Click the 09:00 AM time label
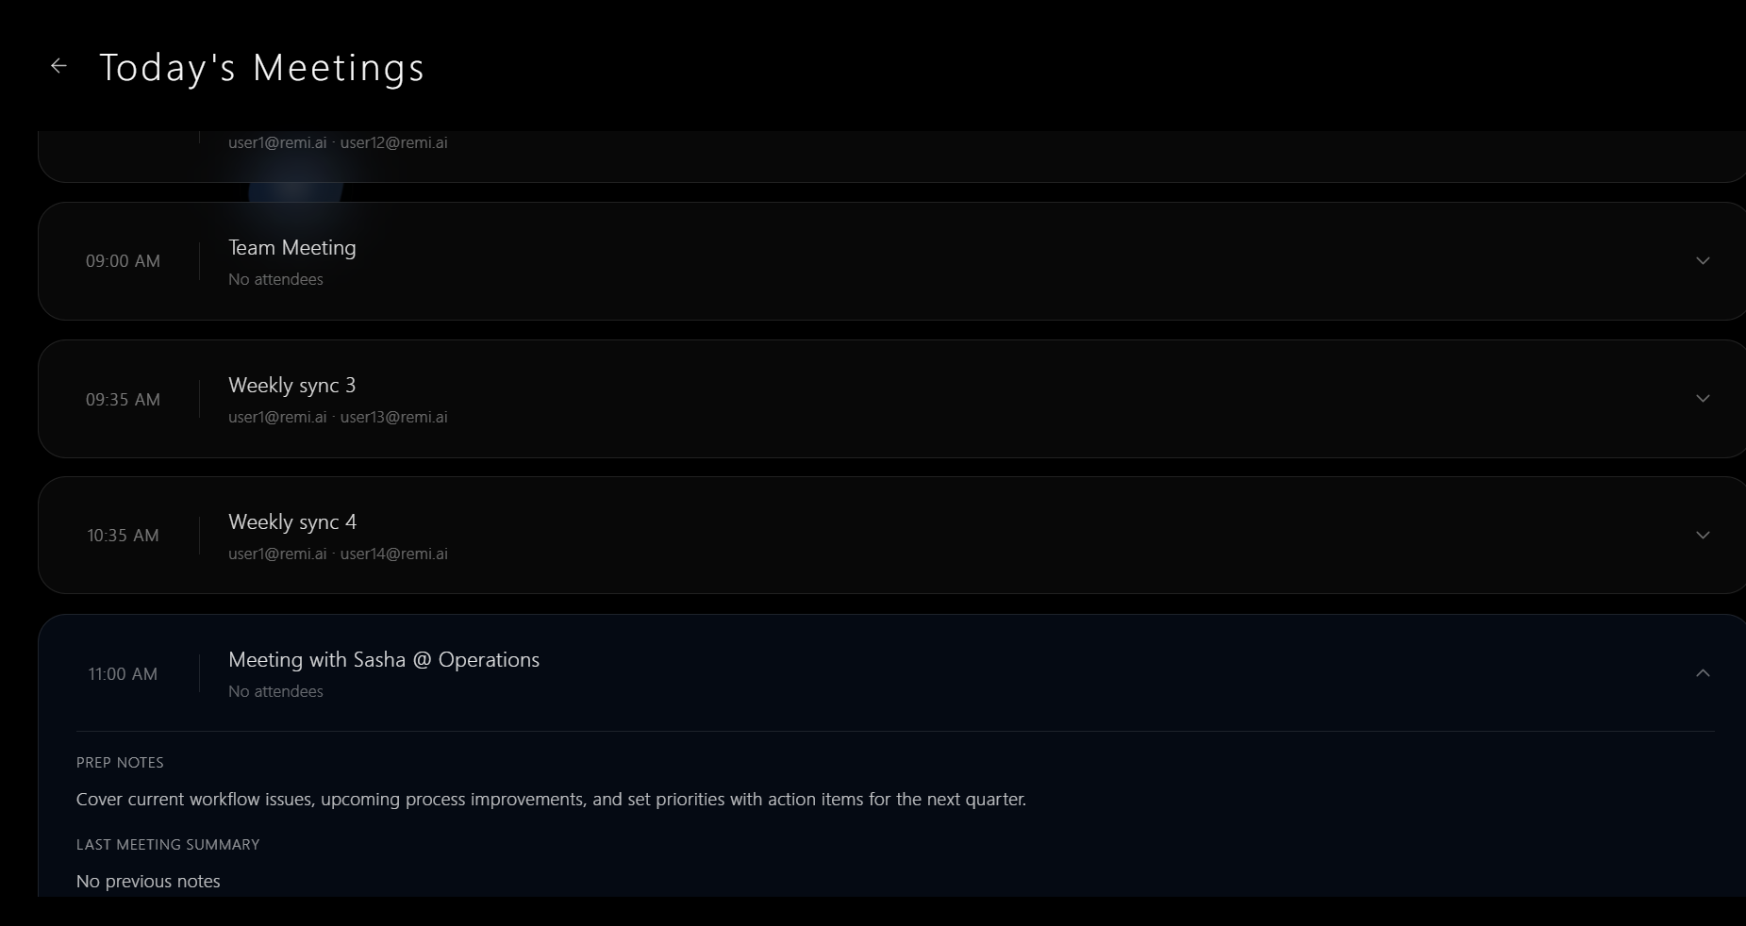 click(x=123, y=261)
